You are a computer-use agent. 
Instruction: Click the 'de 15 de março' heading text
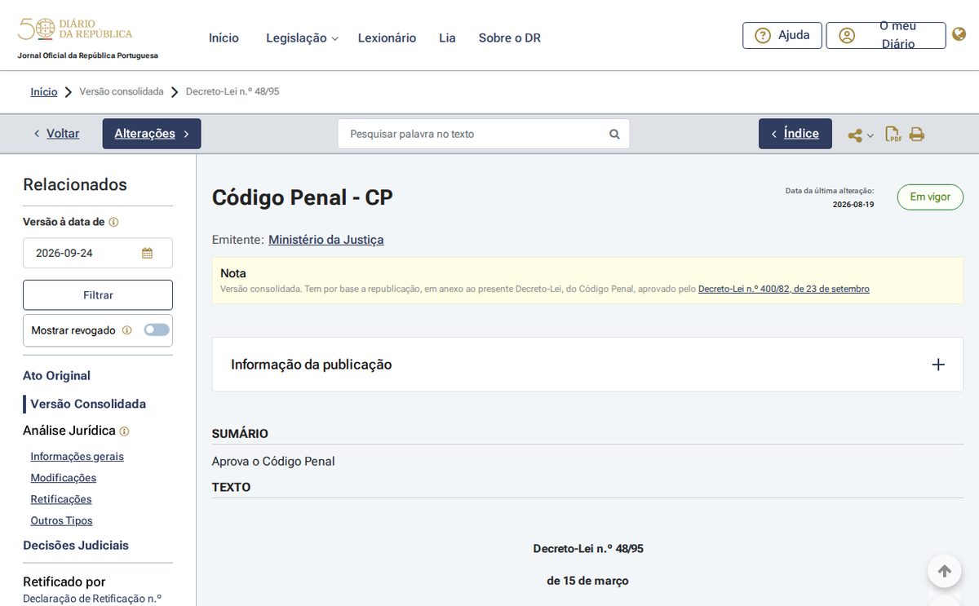587,581
